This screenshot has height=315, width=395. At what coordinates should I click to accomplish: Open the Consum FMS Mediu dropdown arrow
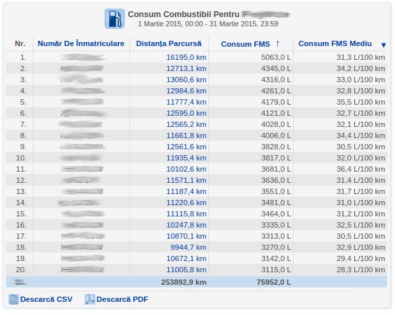click(x=383, y=45)
